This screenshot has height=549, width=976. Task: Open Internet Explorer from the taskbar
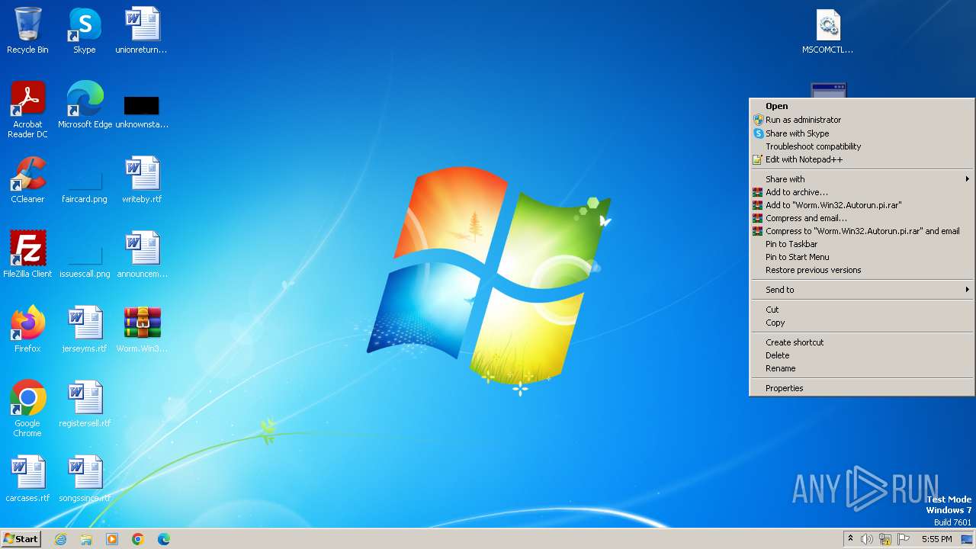point(60,539)
